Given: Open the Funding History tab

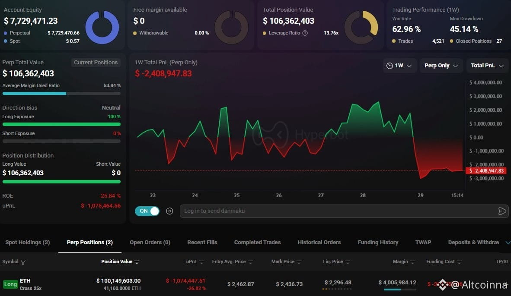Looking at the screenshot, I should click(x=378, y=242).
